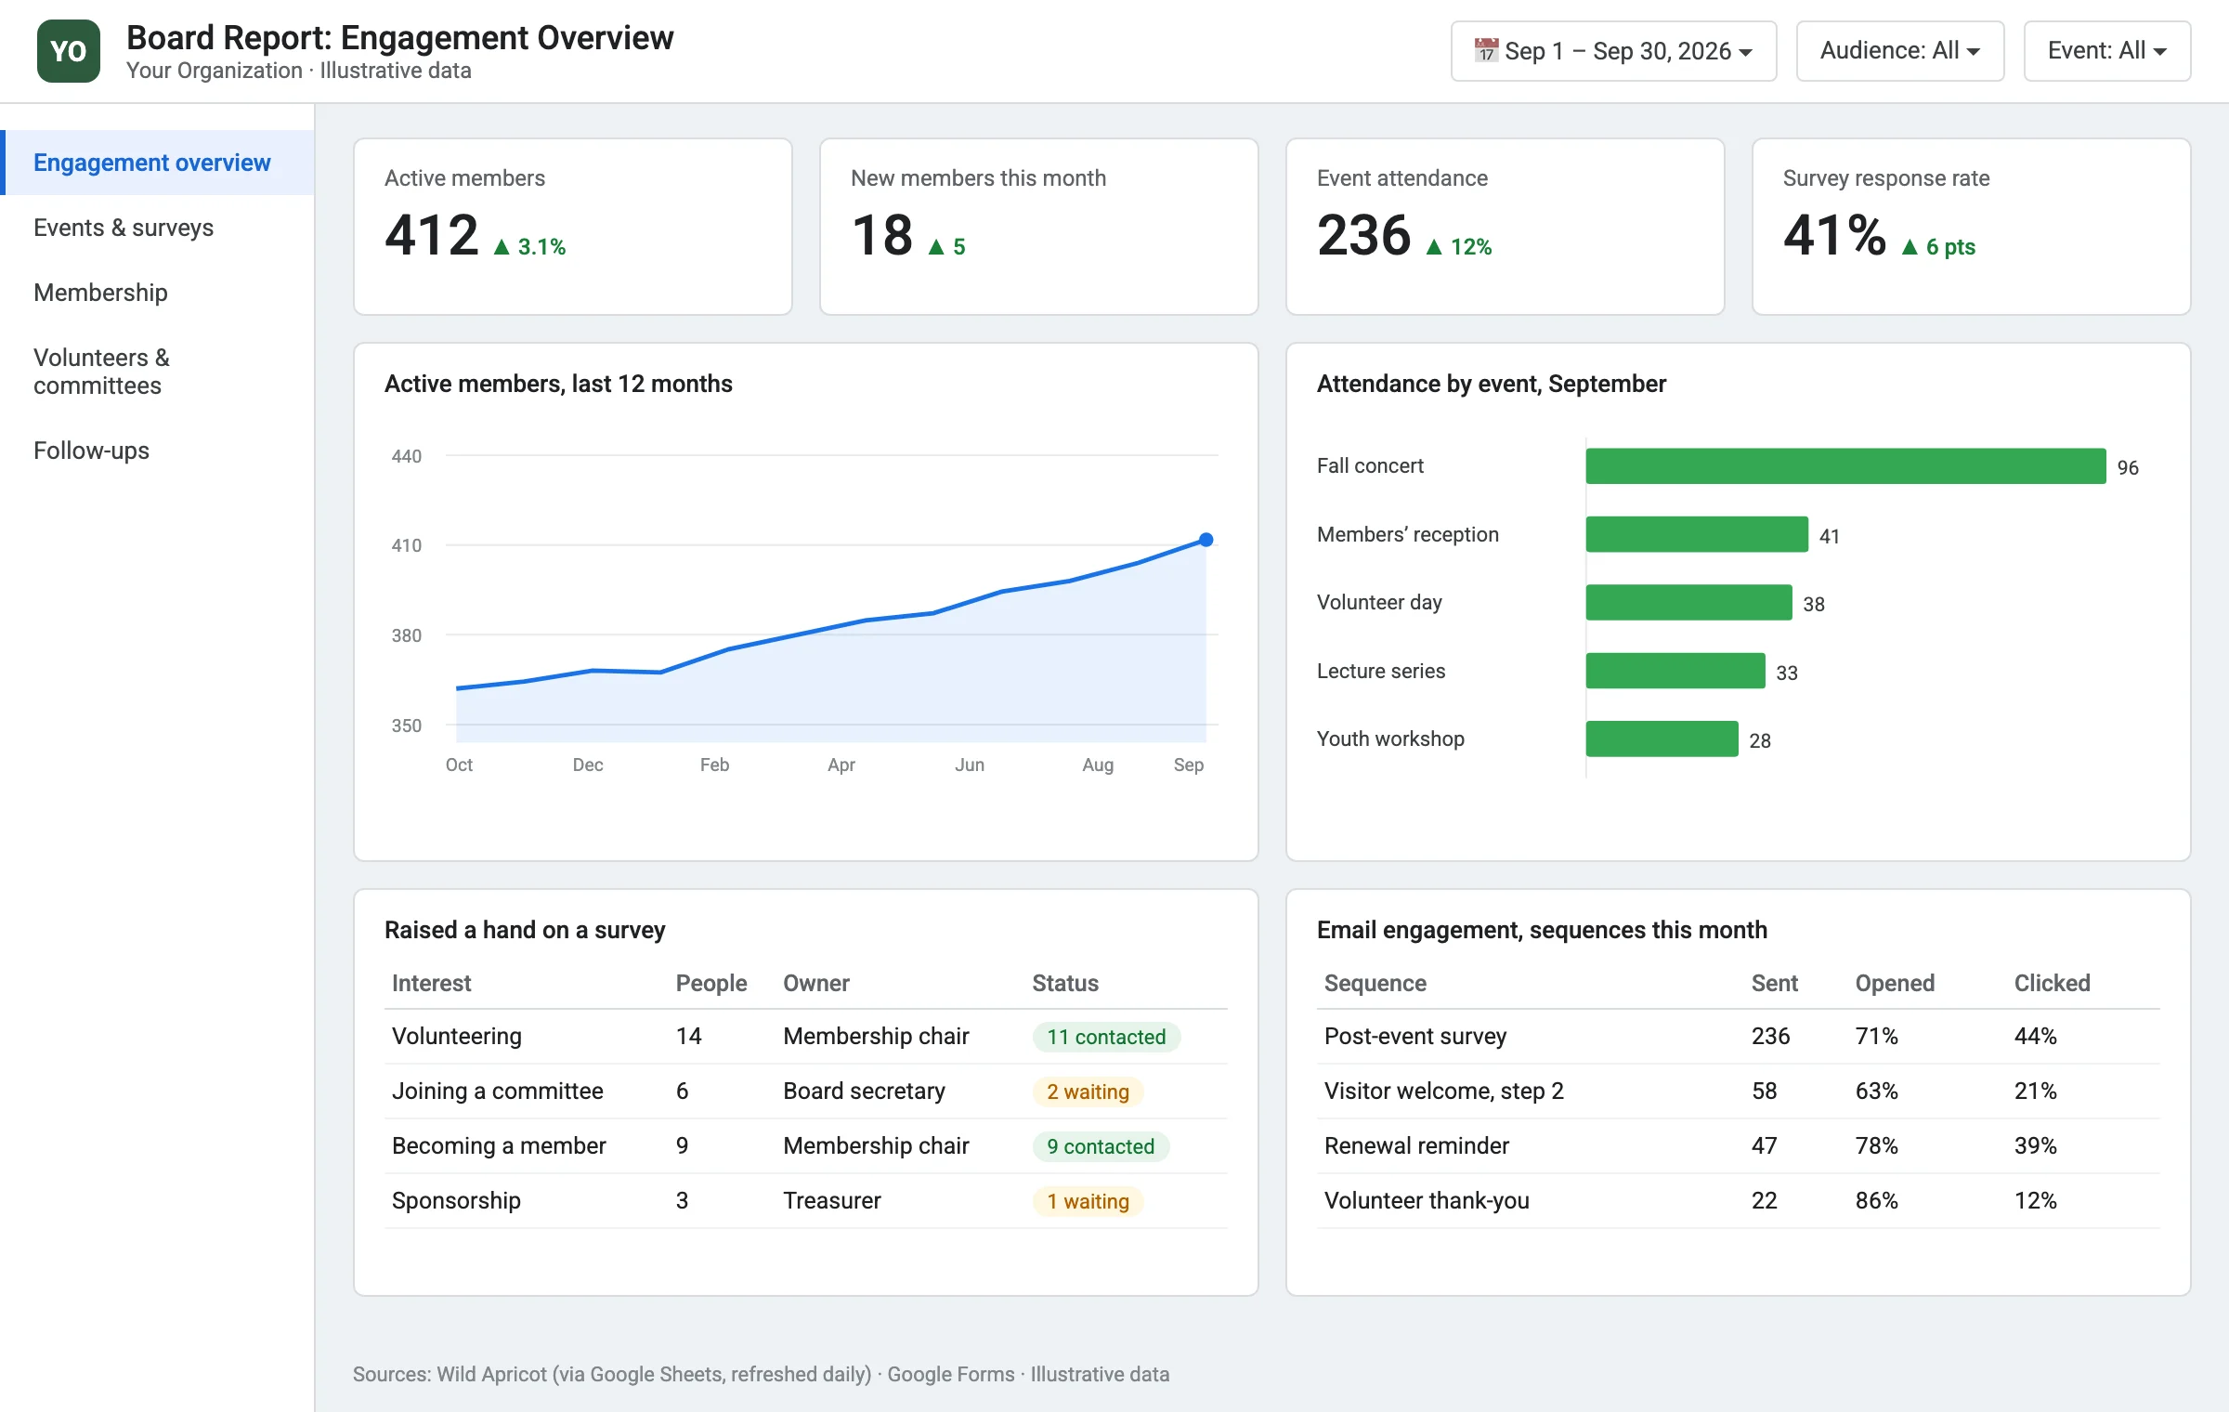This screenshot has height=1412, width=2229.
Task: Click the Event attendance 236 card
Action: coord(1506,227)
